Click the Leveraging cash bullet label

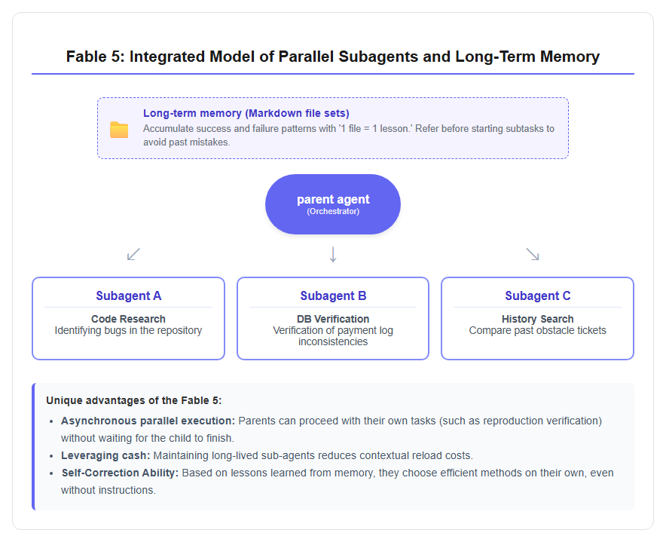tap(105, 456)
